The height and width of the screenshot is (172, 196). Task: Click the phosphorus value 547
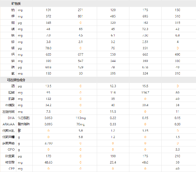point(81,61)
